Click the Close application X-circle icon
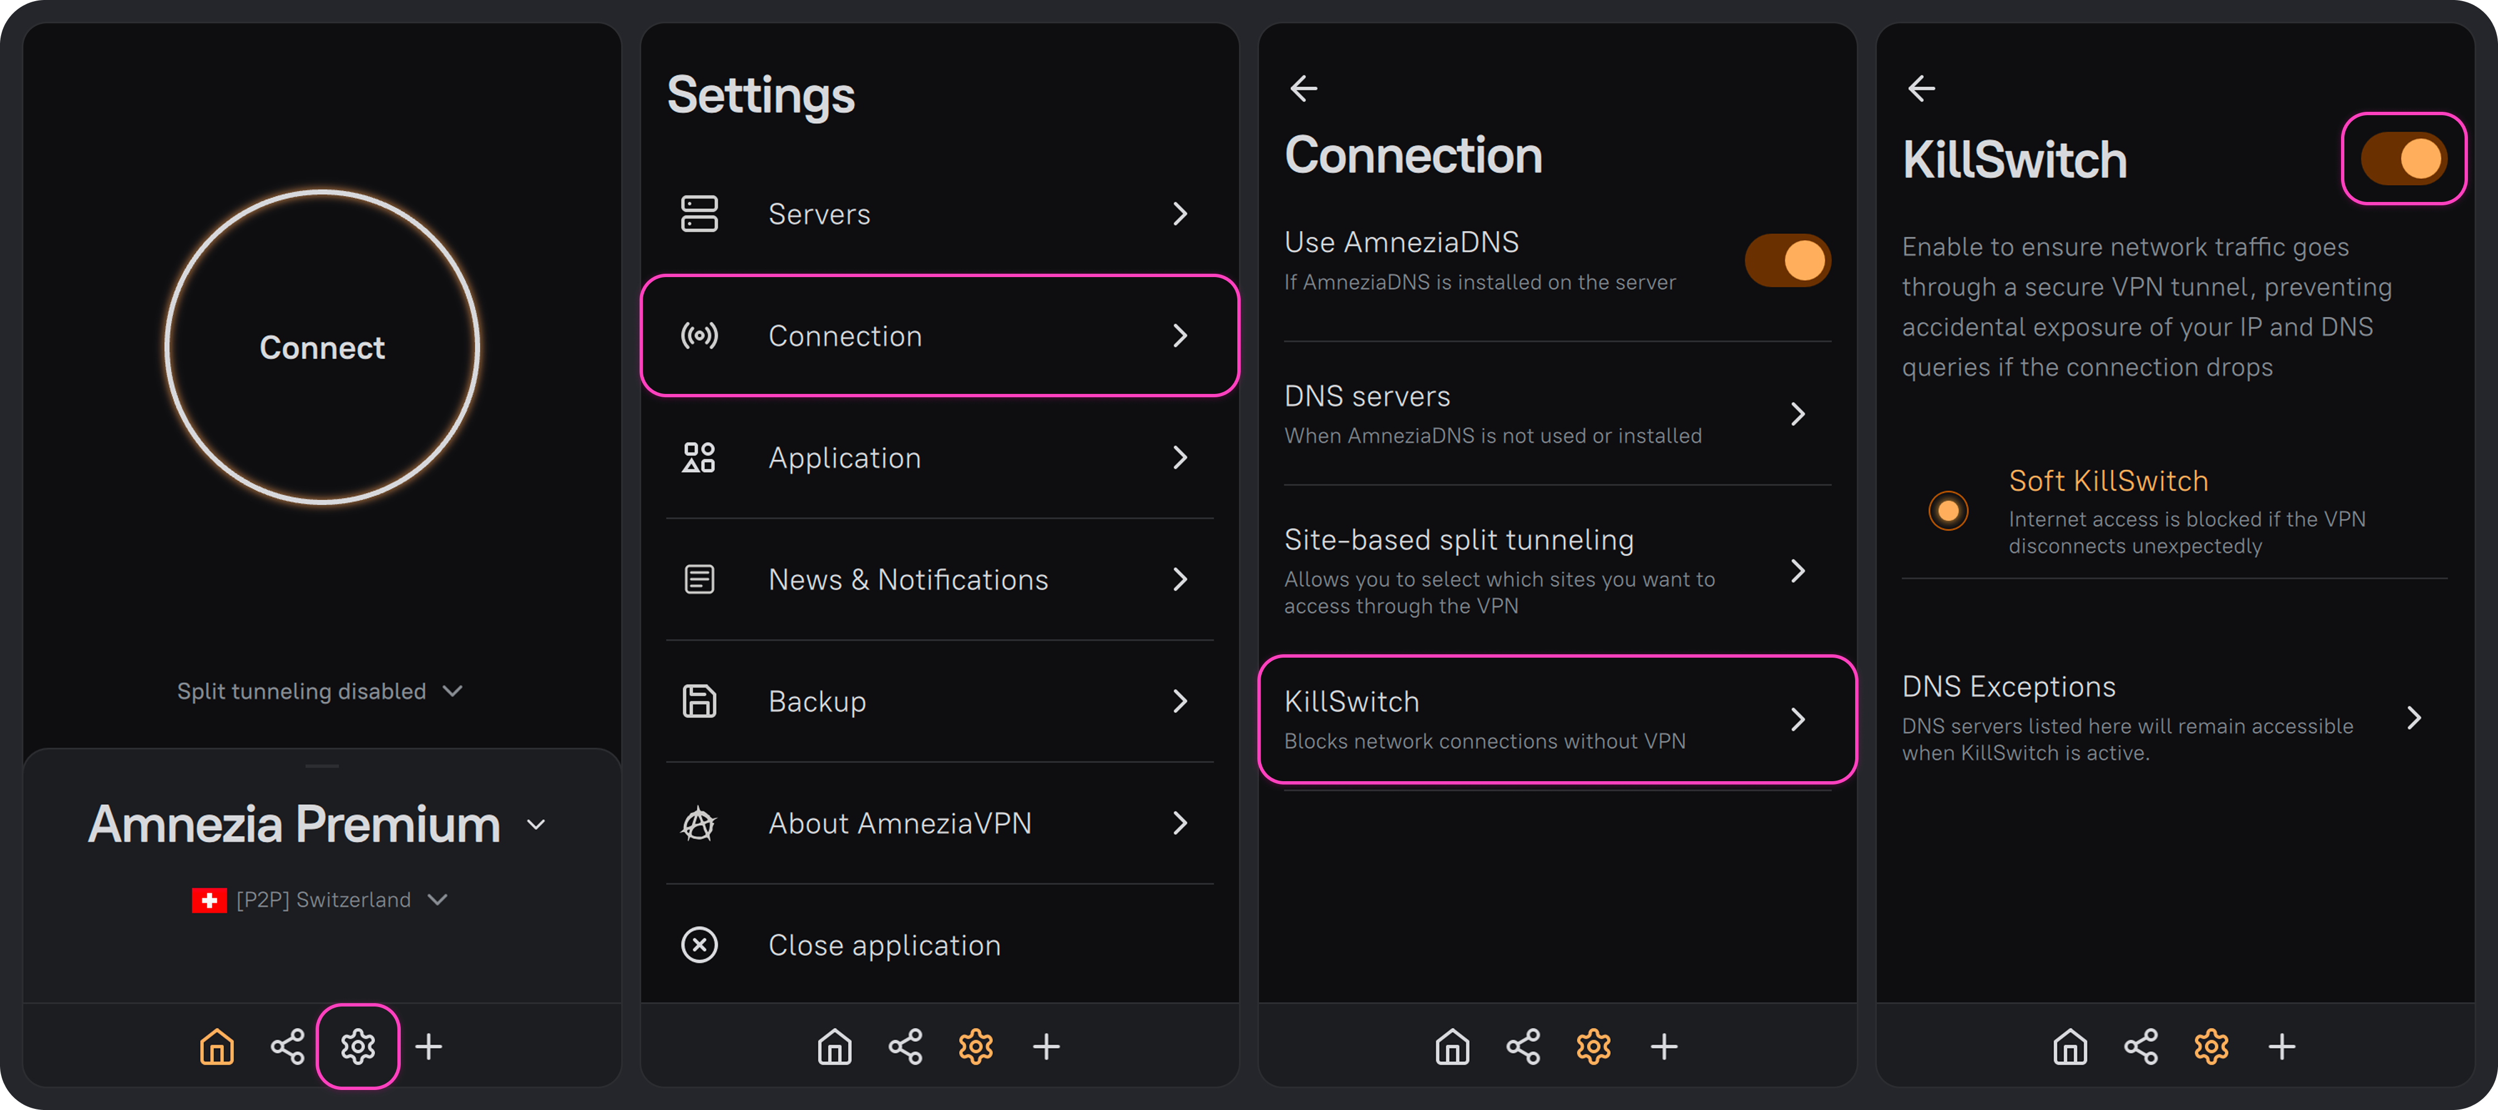 [x=699, y=944]
